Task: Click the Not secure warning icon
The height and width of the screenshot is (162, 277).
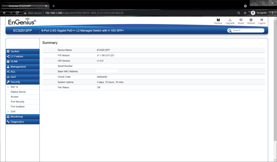Action: click(x=25, y=13)
